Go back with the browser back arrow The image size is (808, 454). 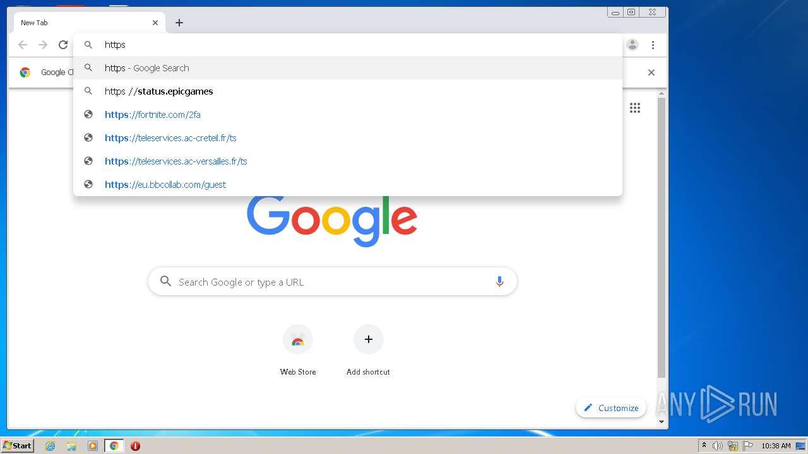pos(23,45)
